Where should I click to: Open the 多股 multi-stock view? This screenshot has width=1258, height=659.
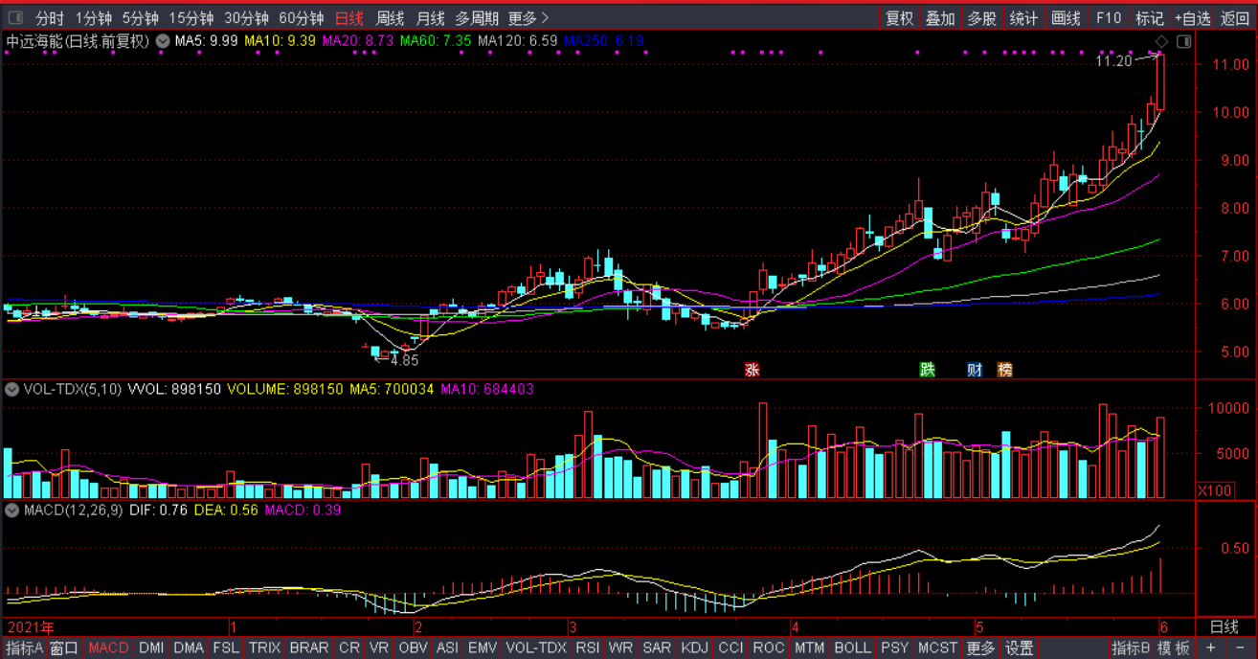coord(981,18)
